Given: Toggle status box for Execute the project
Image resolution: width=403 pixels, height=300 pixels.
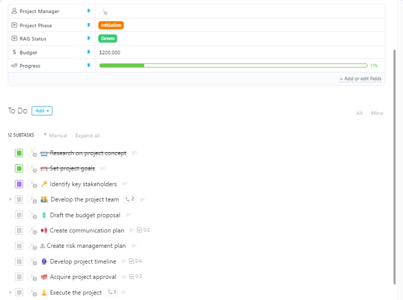Looking at the screenshot, I should coord(19,292).
